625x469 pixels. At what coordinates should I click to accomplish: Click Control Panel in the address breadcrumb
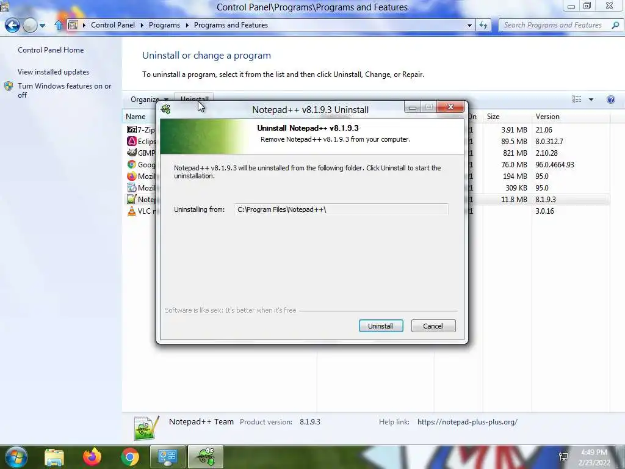[113, 24]
